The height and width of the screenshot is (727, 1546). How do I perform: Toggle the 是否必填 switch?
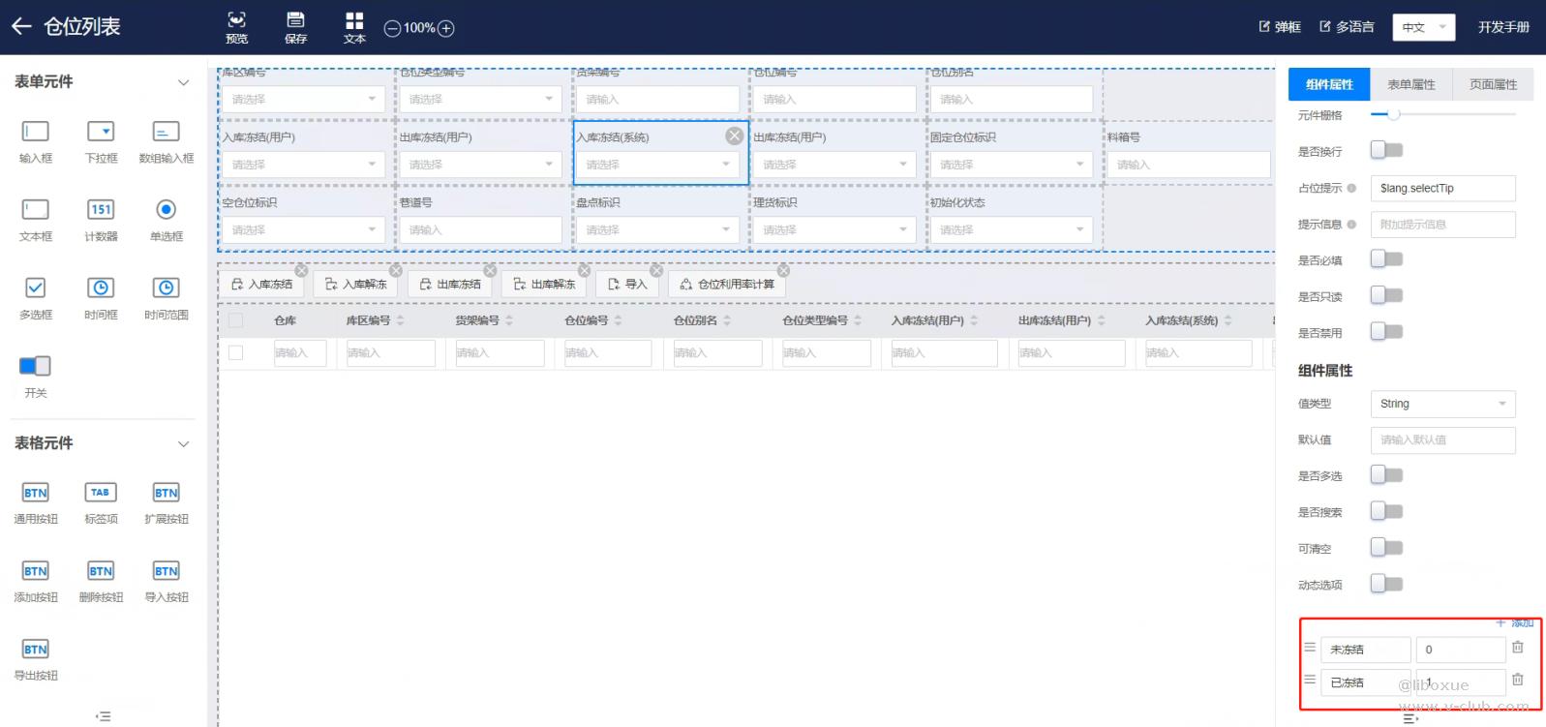(1386, 259)
